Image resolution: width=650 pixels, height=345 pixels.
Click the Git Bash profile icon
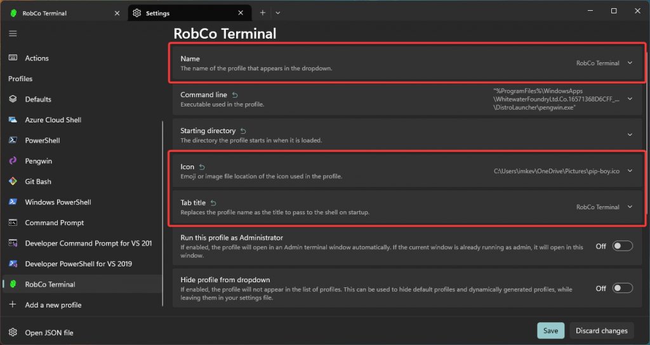13,181
